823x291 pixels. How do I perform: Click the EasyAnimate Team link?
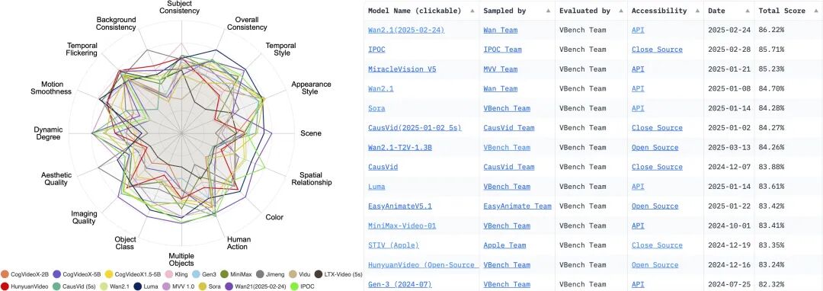coord(517,206)
